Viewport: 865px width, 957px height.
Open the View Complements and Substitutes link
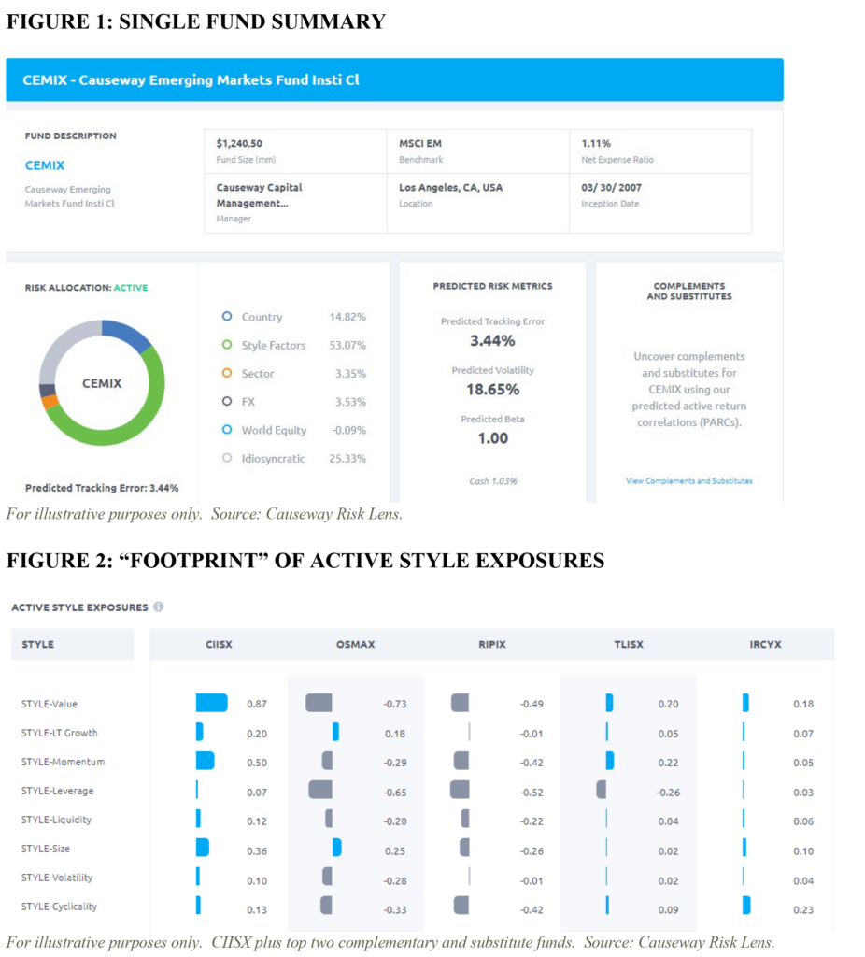689,481
